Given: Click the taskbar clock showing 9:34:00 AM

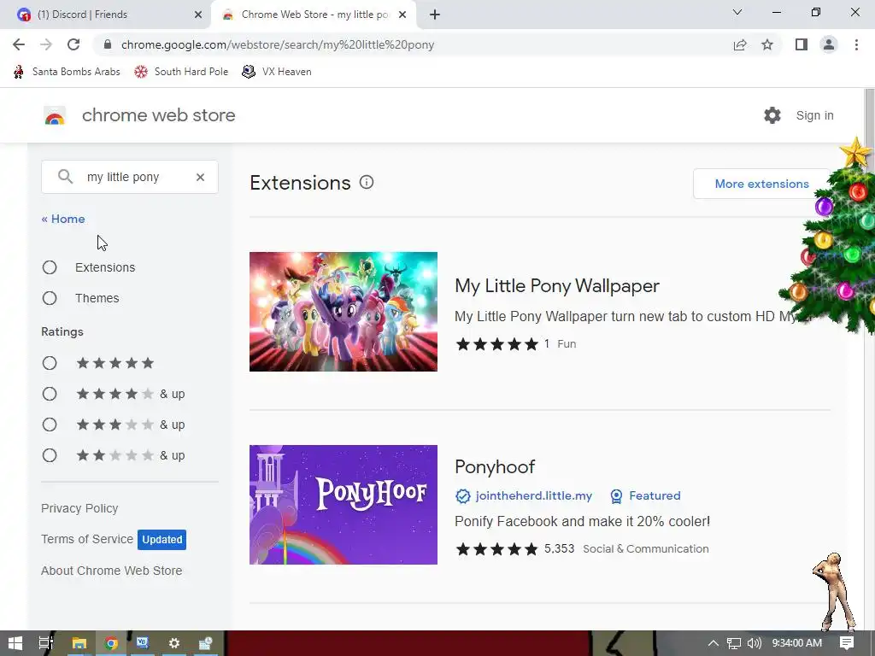Looking at the screenshot, I should 797,643.
